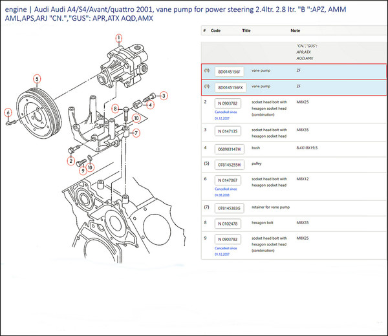Screen dimensions: 388x336
Task: Open bush part code 068903147H
Action: tap(230, 149)
